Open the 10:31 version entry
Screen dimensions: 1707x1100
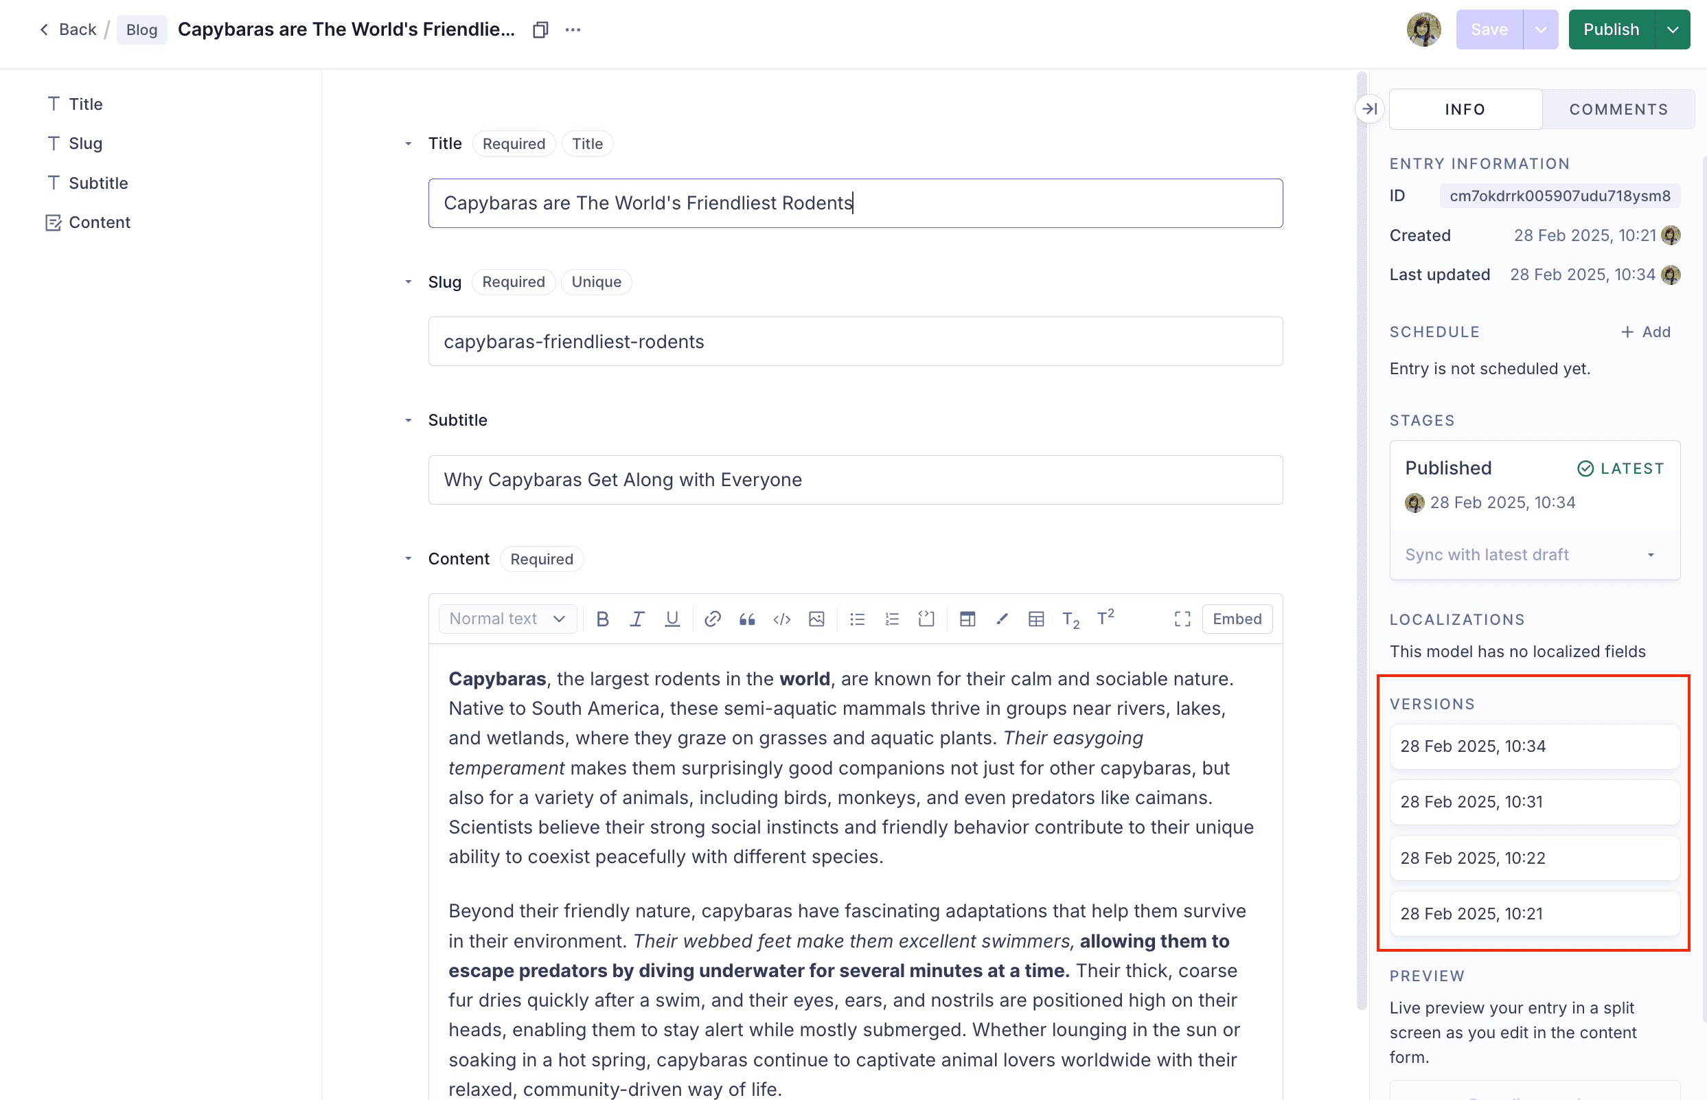tap(1534, 801)
